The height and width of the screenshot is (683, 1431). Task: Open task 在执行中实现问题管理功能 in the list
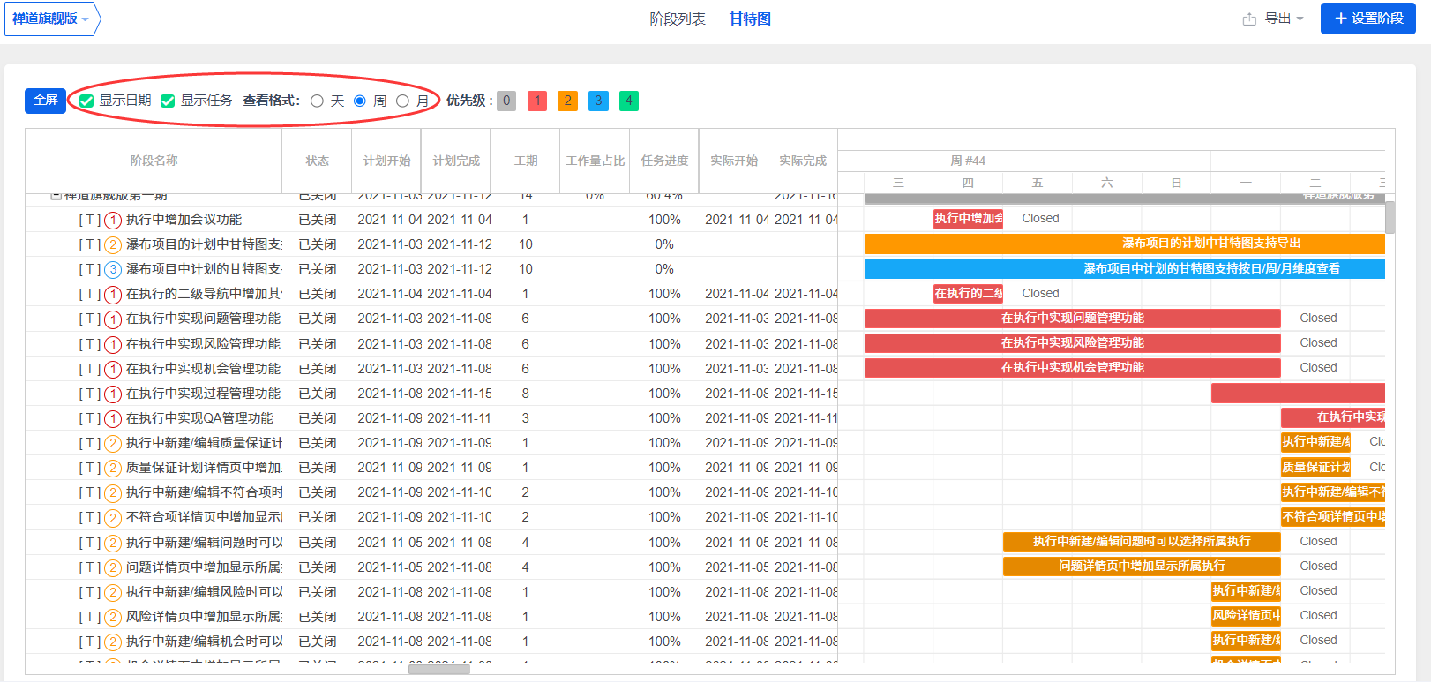pyautogui.click(x=203, y=319)
